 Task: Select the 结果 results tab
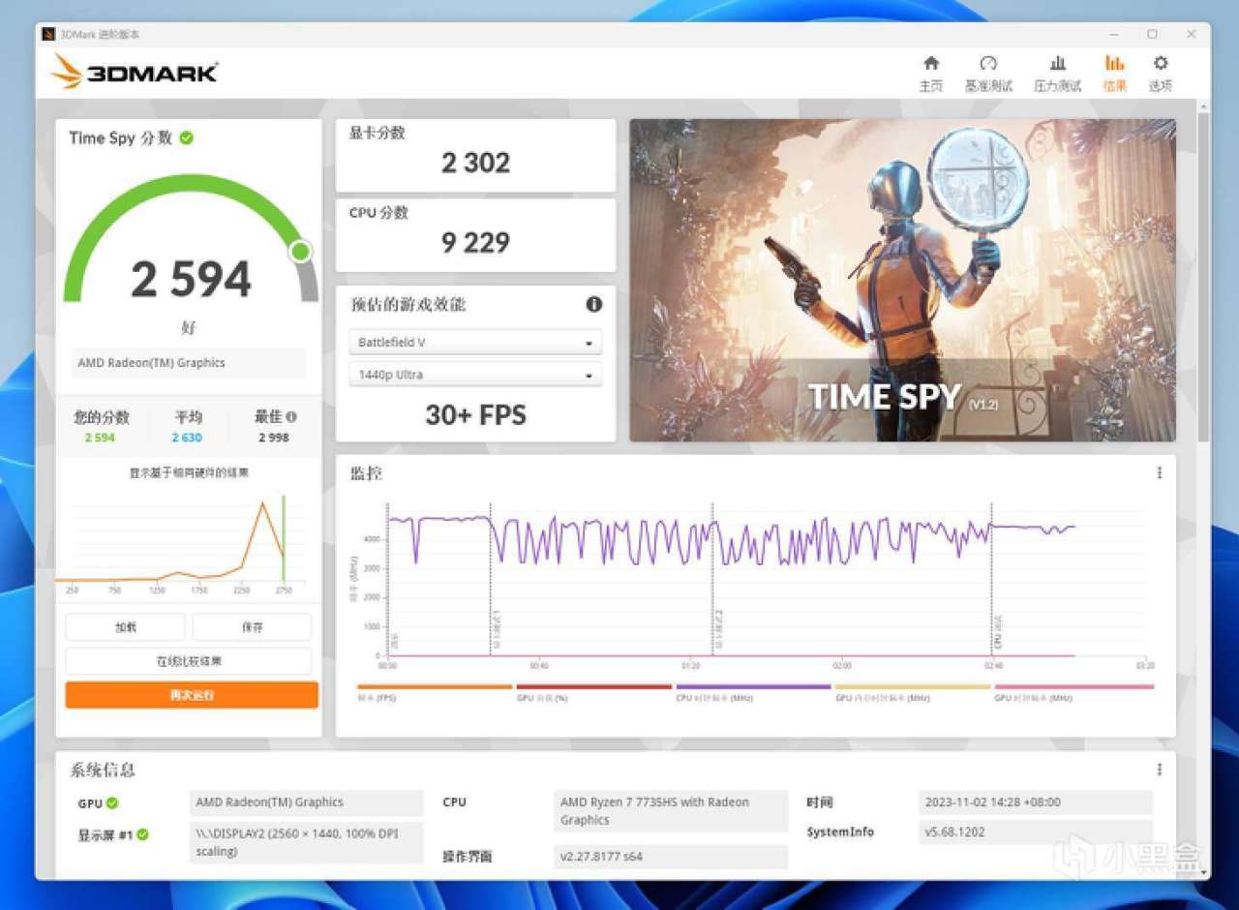pyautogui.click(x=1115, y=74)
